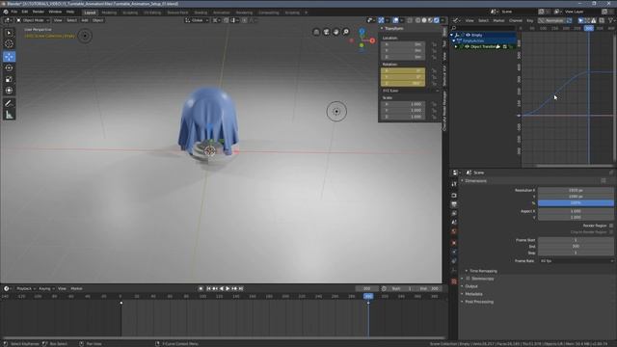Click the graph editor horizontal scrollbar

pos(575,166)
